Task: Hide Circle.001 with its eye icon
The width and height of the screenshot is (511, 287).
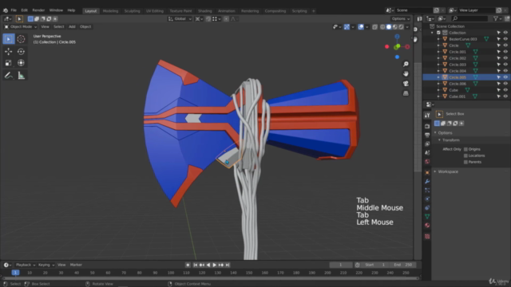Action: [x=505, y=52]
